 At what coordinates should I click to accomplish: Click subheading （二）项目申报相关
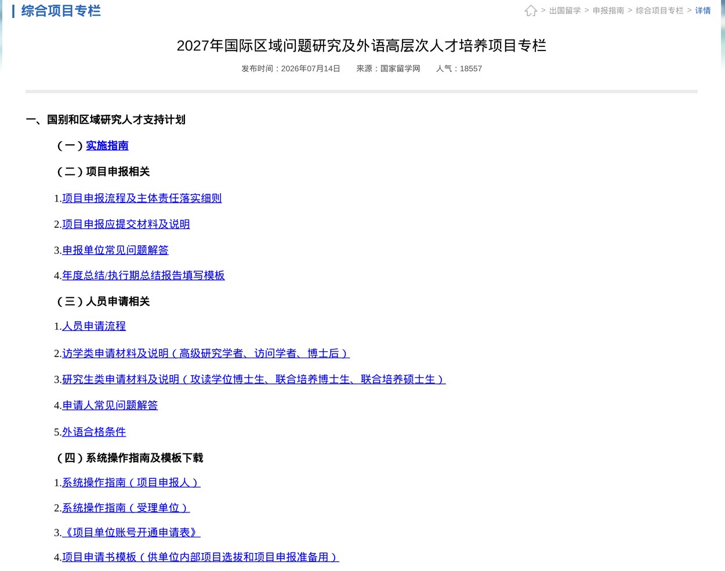pos(102,172)
